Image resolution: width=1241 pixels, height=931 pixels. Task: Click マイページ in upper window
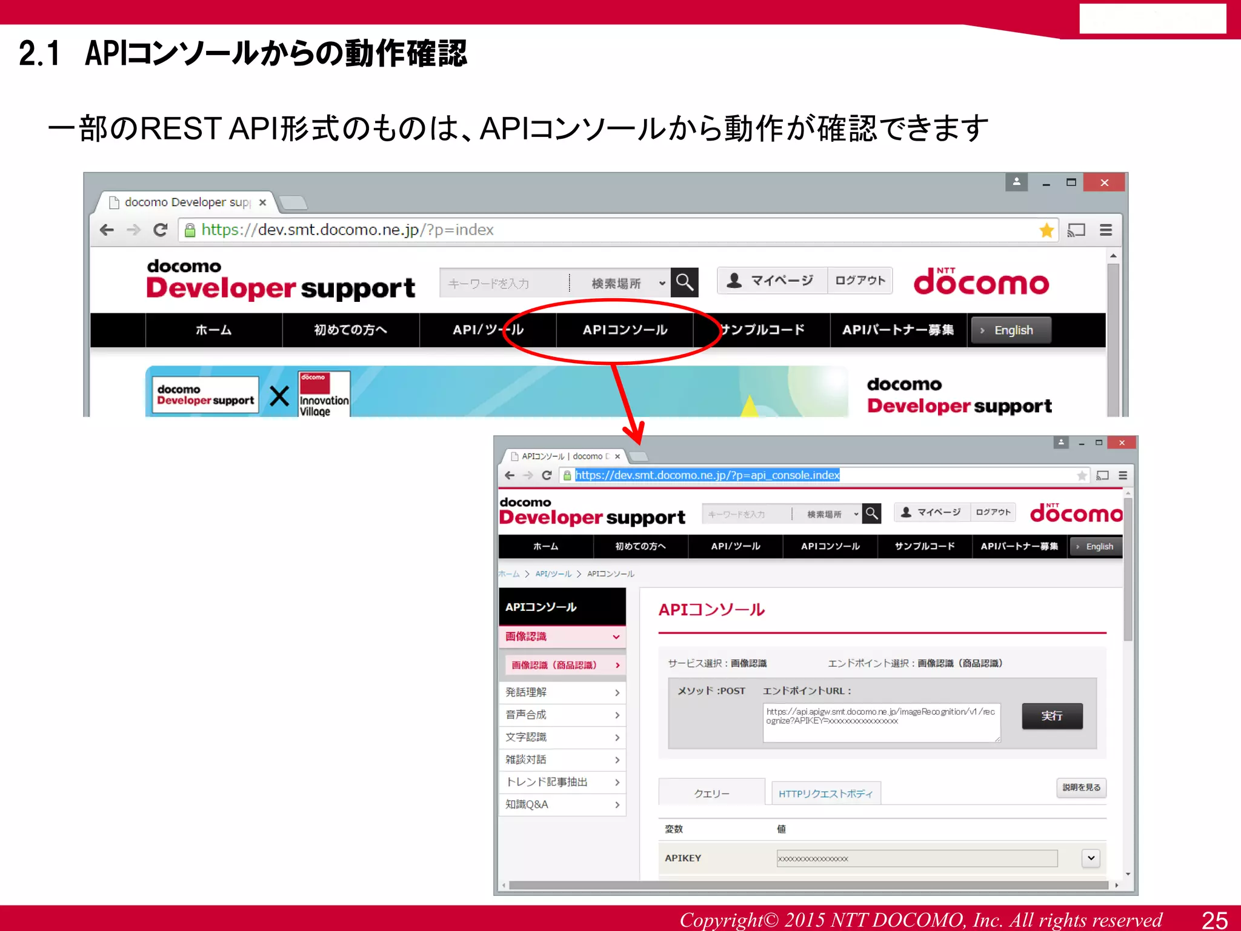(x=773, y=281)
